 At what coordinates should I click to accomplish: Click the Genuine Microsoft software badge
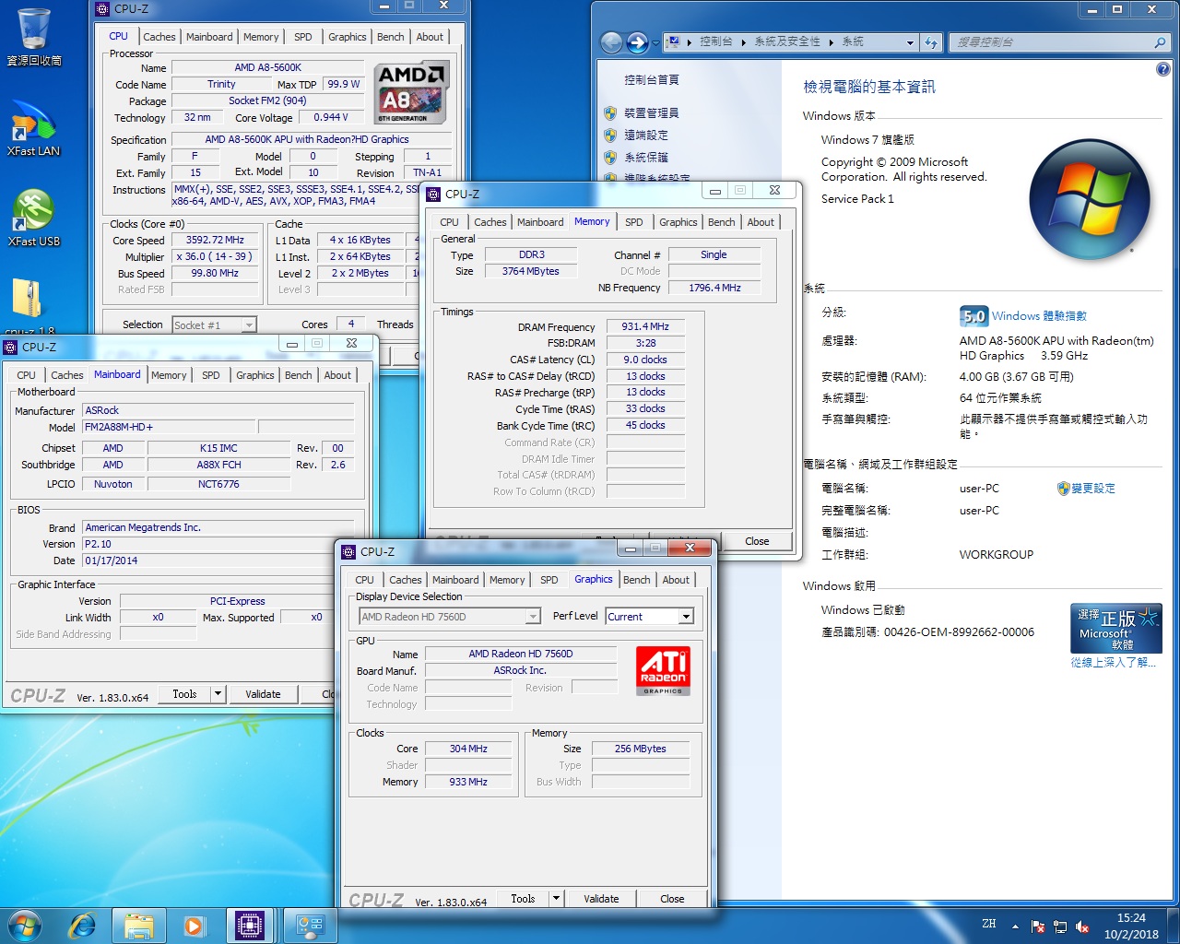pyautogui.click(x=1115, y=629)
